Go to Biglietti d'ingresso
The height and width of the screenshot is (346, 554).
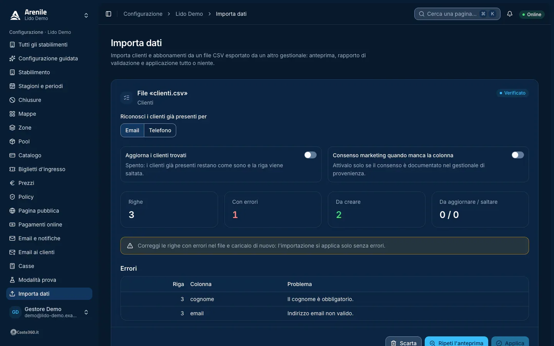click(49, 169)
